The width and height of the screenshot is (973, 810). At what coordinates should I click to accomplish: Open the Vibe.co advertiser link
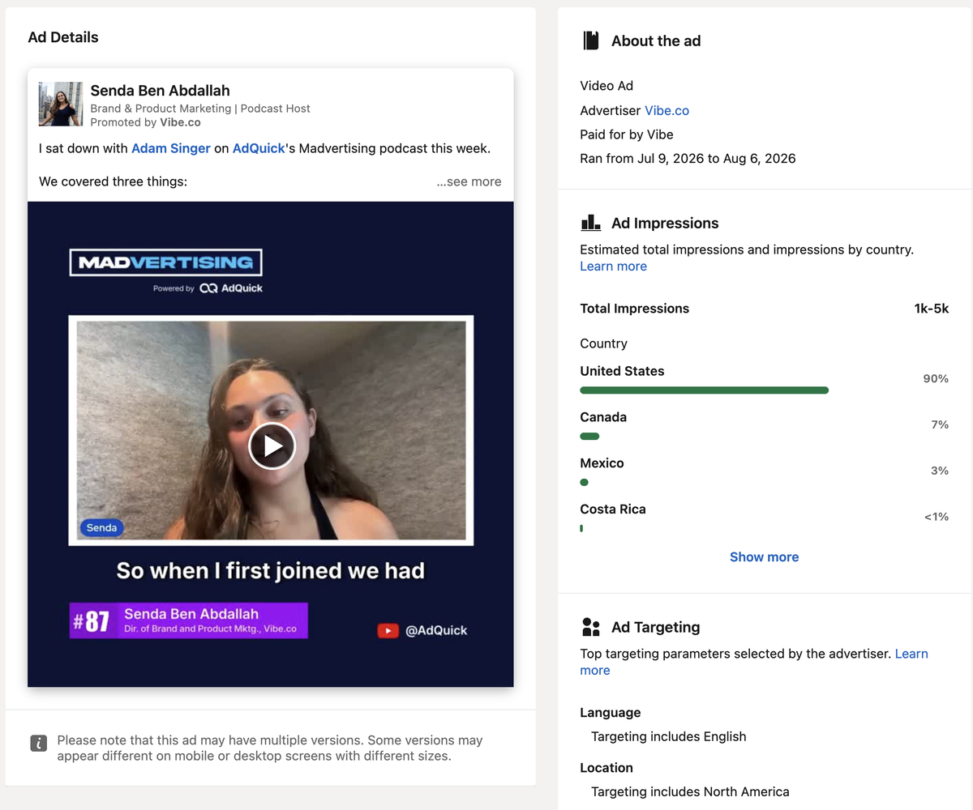(667, 110)
